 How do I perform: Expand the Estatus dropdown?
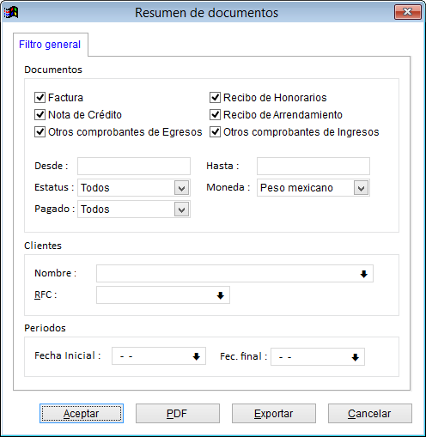point(181,188)
